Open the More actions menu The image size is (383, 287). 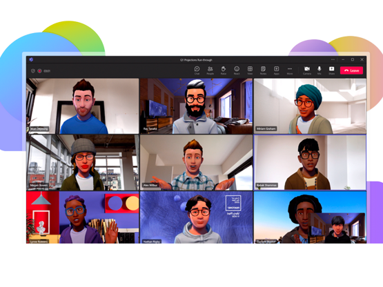290,70
